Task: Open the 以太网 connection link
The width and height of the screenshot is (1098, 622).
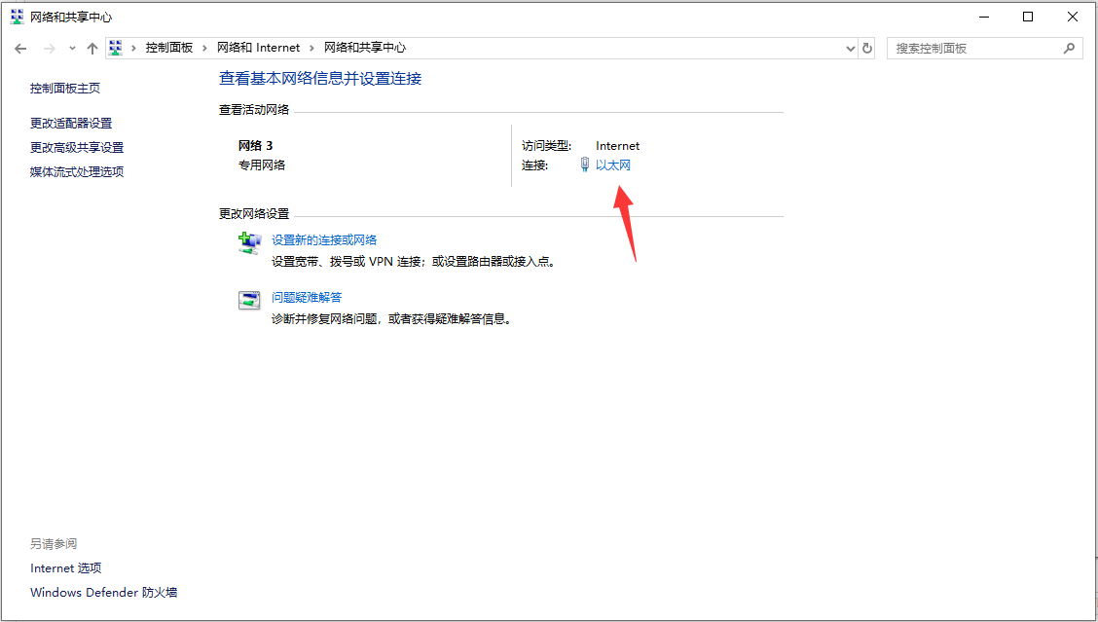Action: coord(611,165)
